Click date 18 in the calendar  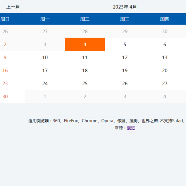[85, 70]
